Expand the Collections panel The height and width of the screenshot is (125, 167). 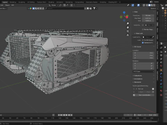[x=133, y=76]
